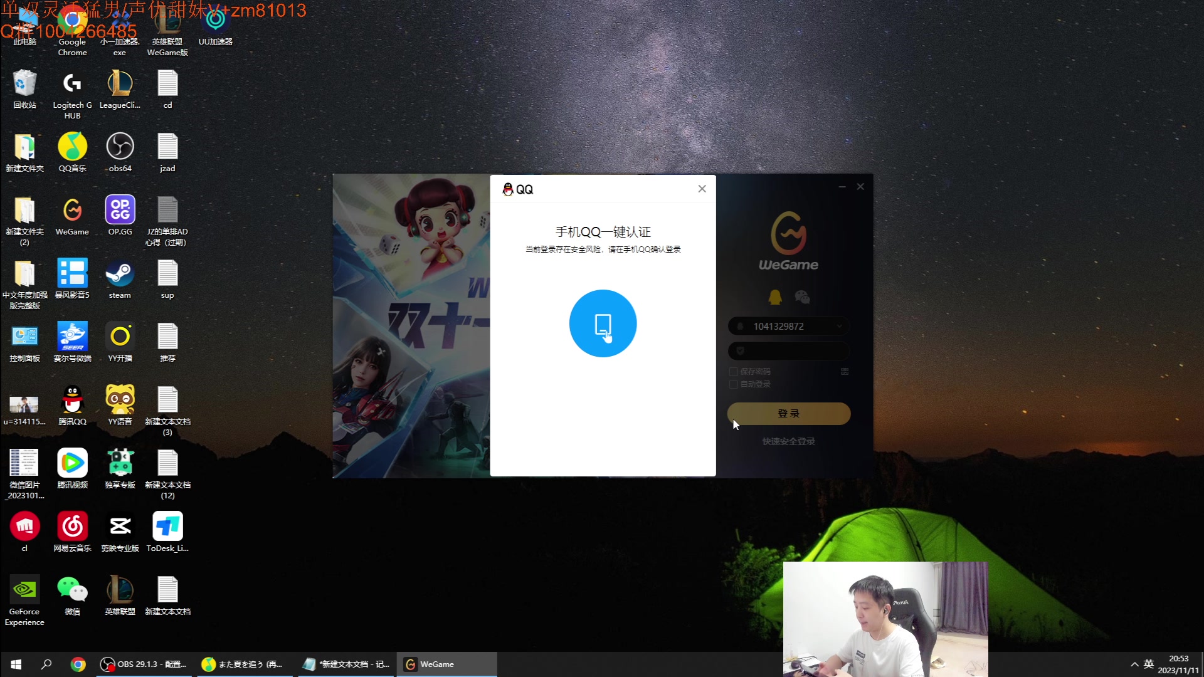Open the taskbar clock and date
This screenshot has height=677, width=1204.
coord(1178,664)
